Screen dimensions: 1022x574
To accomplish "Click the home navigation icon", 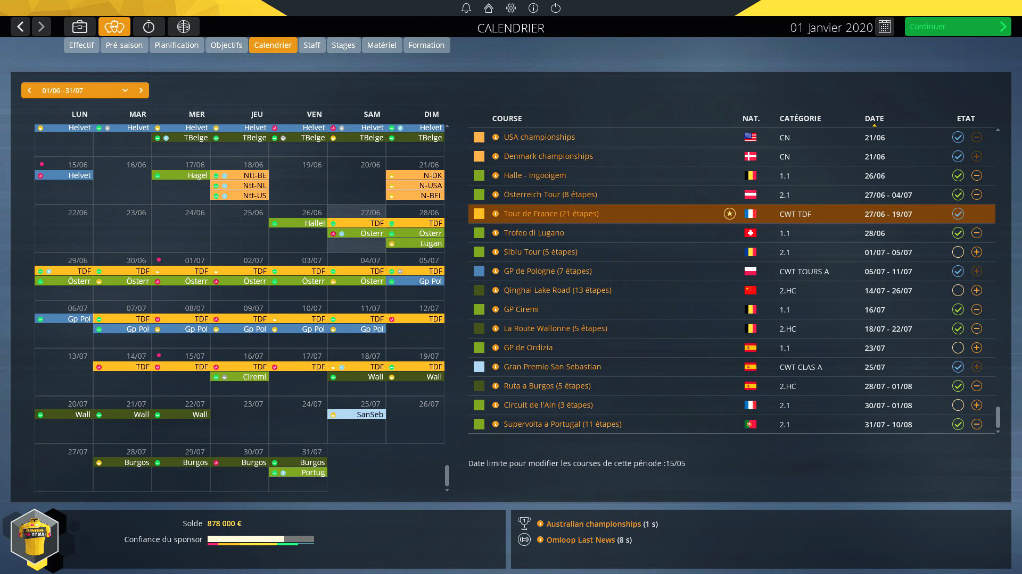I will (489, 8).
